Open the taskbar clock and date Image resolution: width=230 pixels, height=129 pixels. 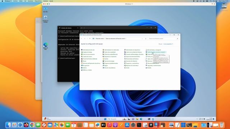(x=210, y=119)
